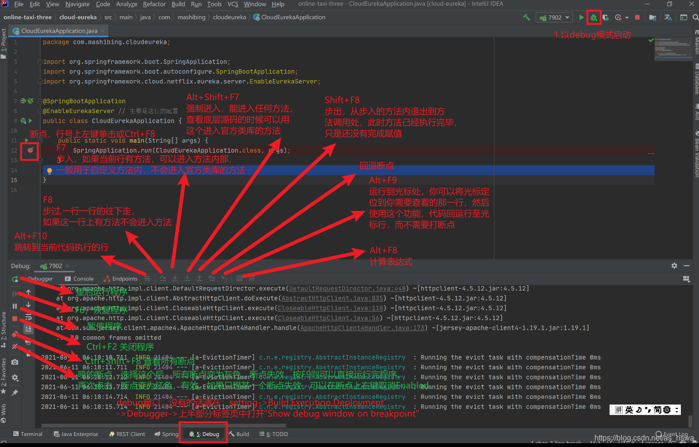Click the editor code minimap thumbnail
The image size is (699, 447).
click(x=673, y=49)
